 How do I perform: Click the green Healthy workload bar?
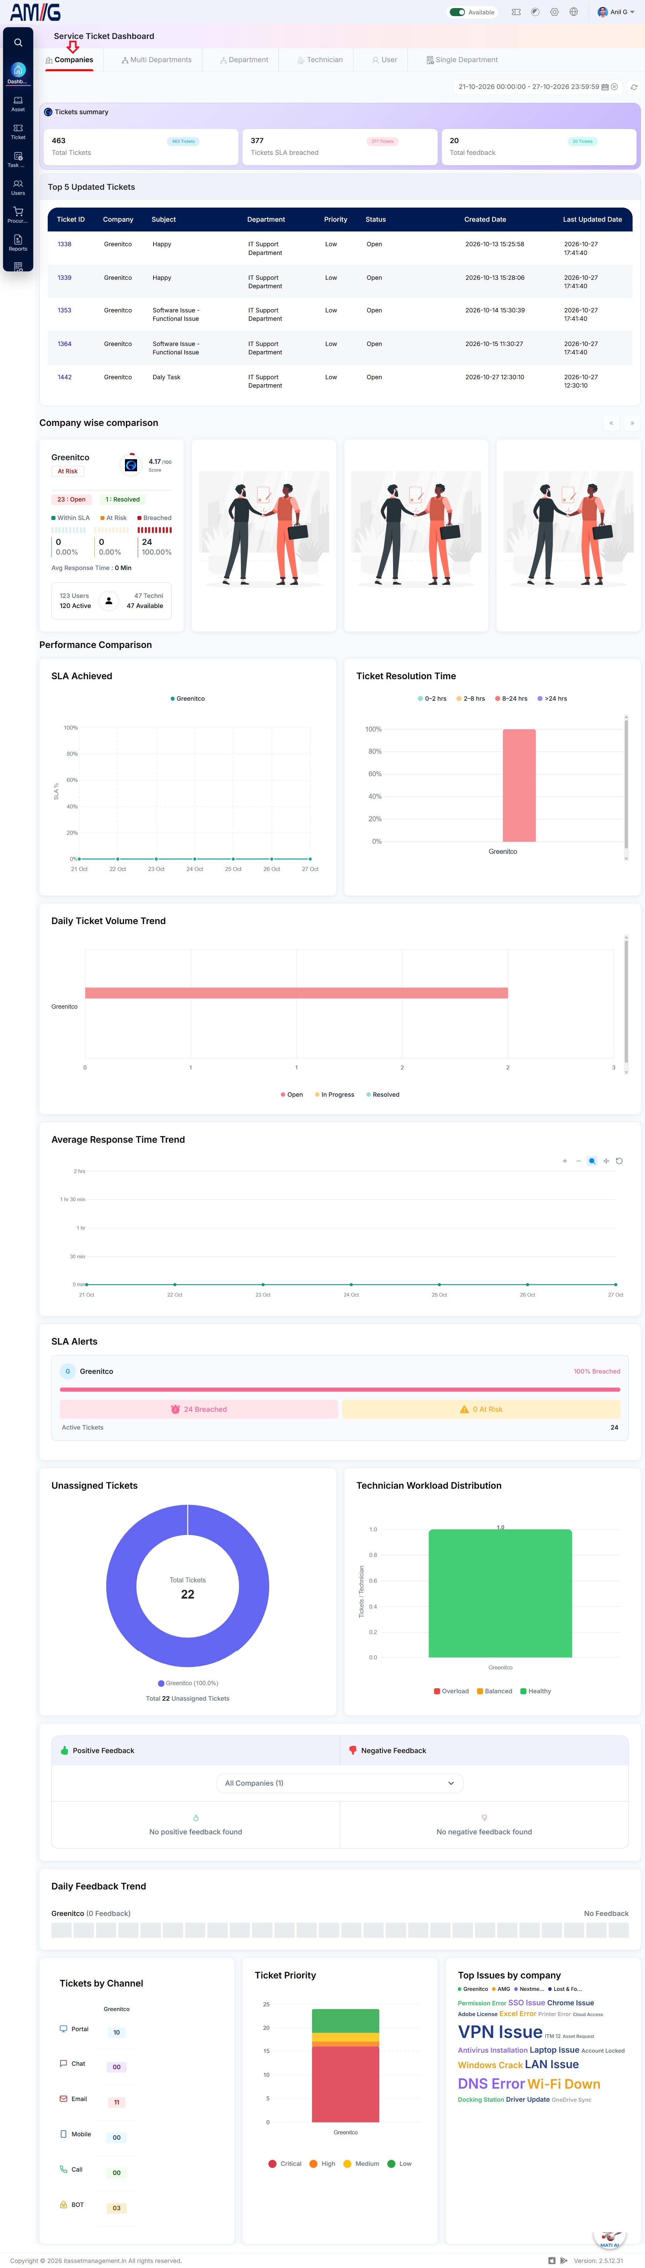coord(500,1594)
